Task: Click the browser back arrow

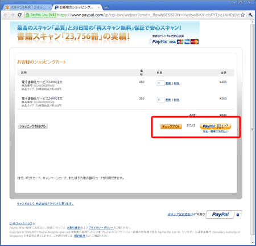Action: 6,15
